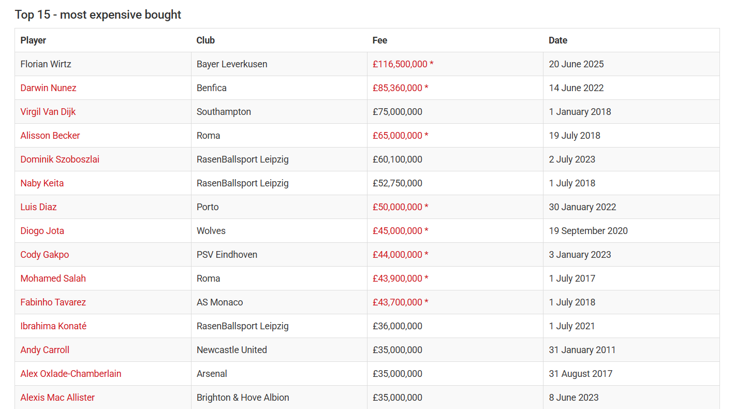The width and height of the screenshot is (735, 409).
Task: Select the Arsenal club cell
Action: coord(279,374)
